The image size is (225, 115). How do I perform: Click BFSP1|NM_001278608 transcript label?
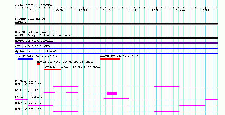29,84
